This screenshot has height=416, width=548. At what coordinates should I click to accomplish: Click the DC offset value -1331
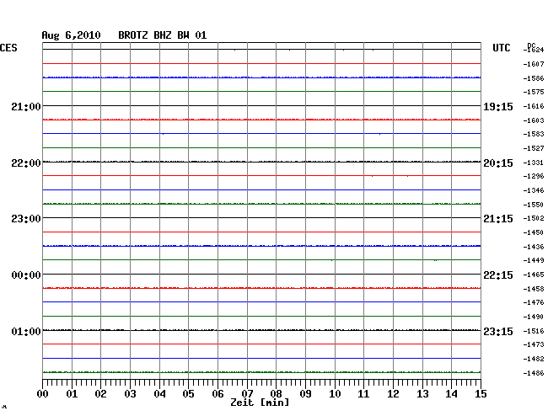point(534,163)
